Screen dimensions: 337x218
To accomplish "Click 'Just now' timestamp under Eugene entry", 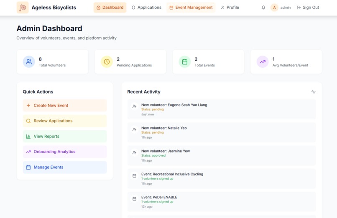I will [148, 114].
